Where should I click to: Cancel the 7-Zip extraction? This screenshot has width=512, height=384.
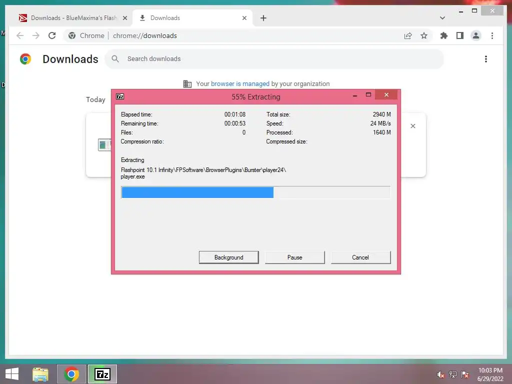click(360, 257)
